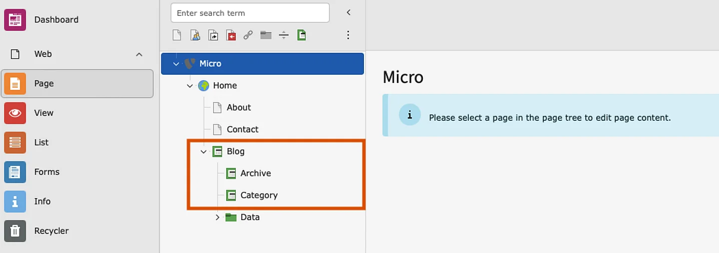Open the page tree three-dot options menu
This screenshot has width=719, height=253.
click(348, 35)
